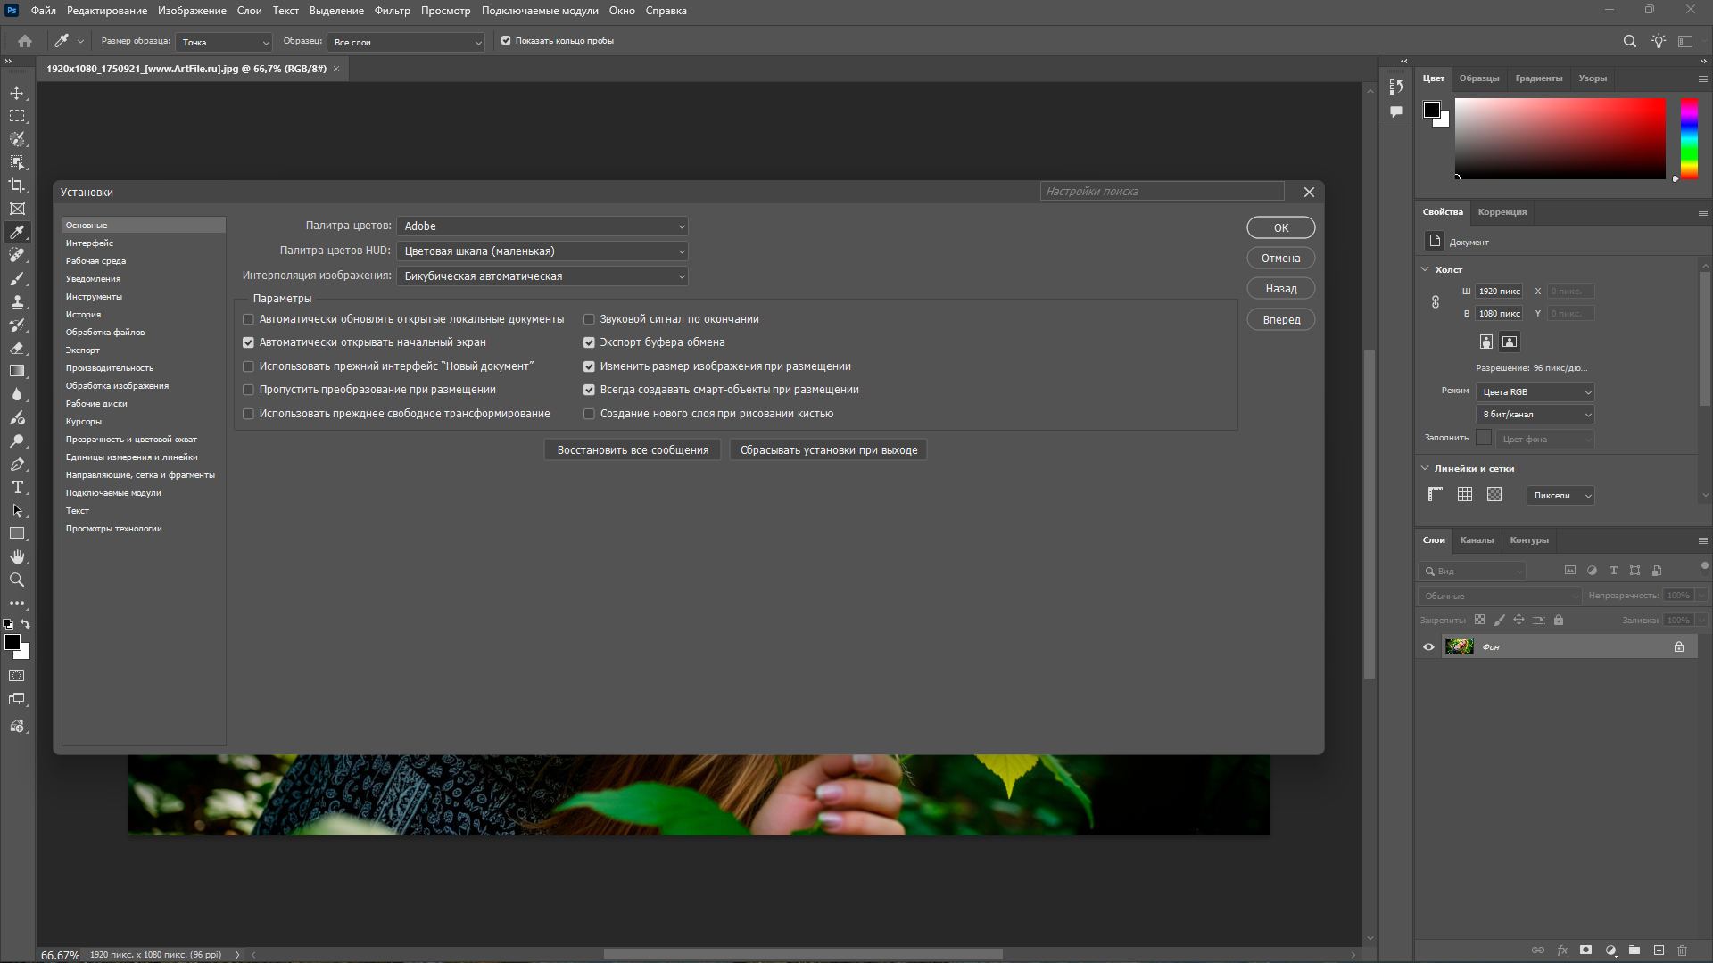
Task: Open the Режим Цвета RGB dropdown
Action: (x=1535, y=392)
